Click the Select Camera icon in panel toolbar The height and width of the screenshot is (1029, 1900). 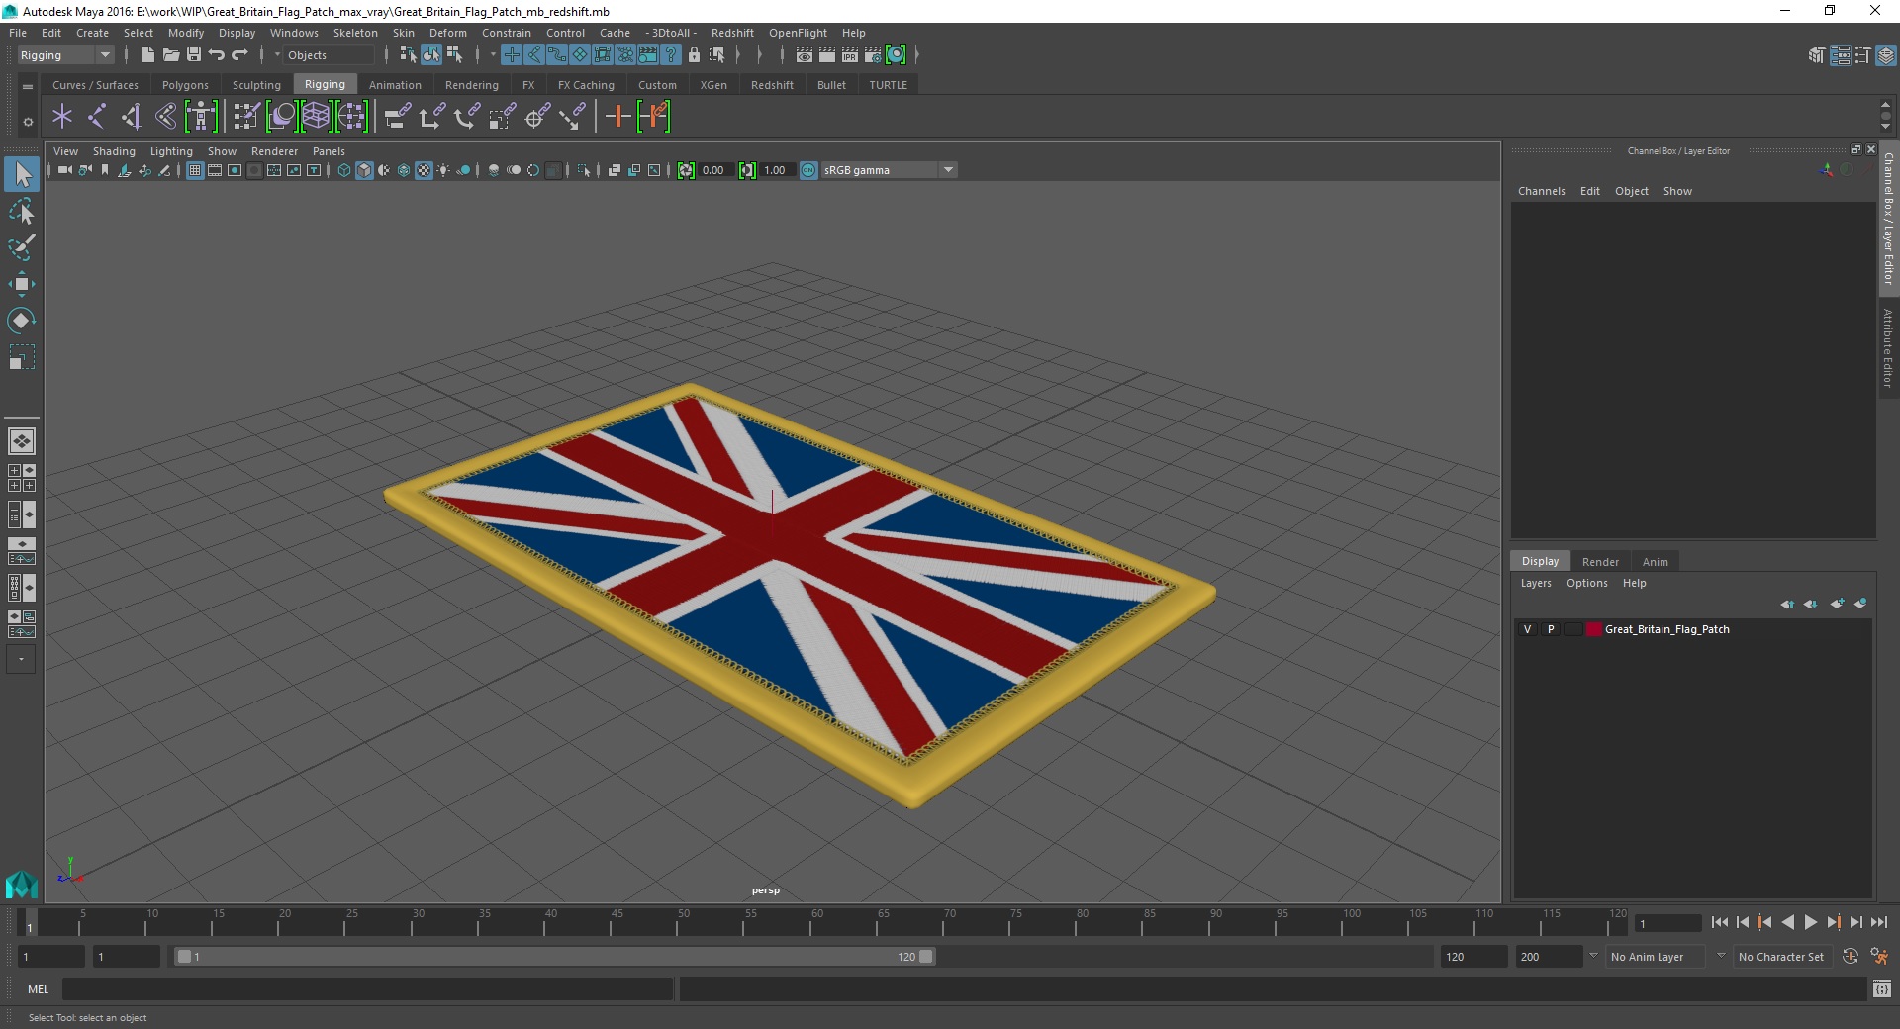[x=64, y=170]
